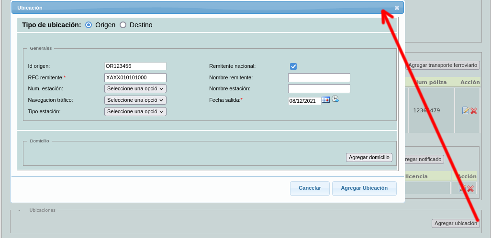Screen dimensions: 491x238
Task: Uncheck the Remitente nacional checkbox
Action: pos(293,66)
